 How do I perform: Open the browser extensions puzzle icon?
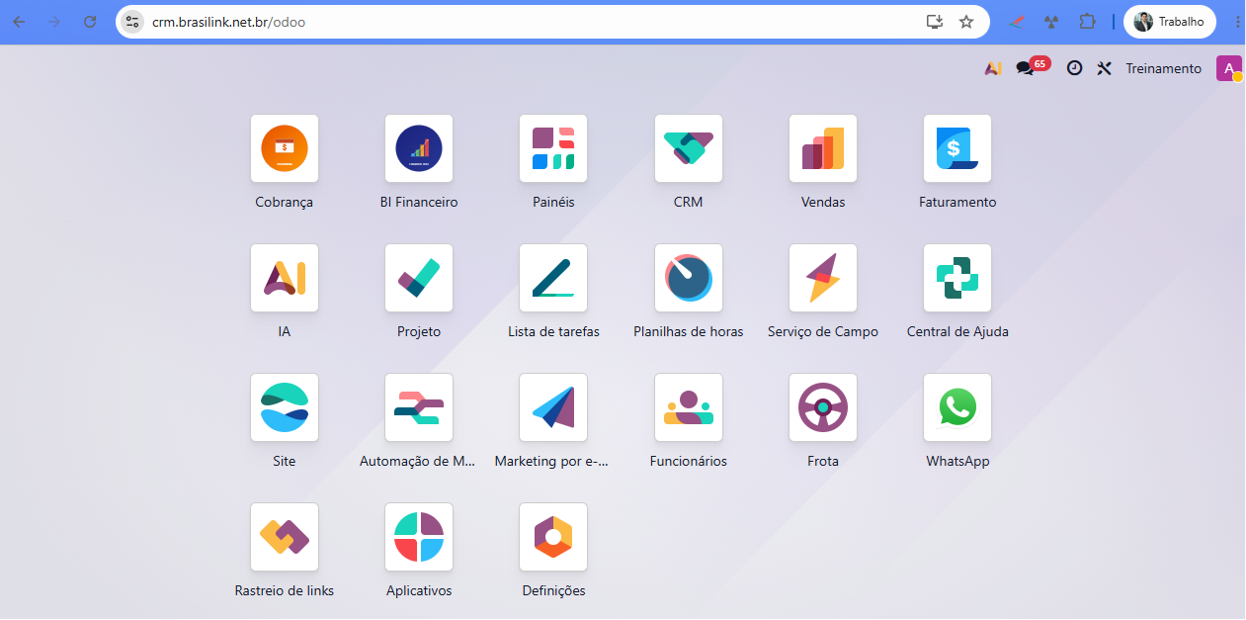pos(1088,21)
